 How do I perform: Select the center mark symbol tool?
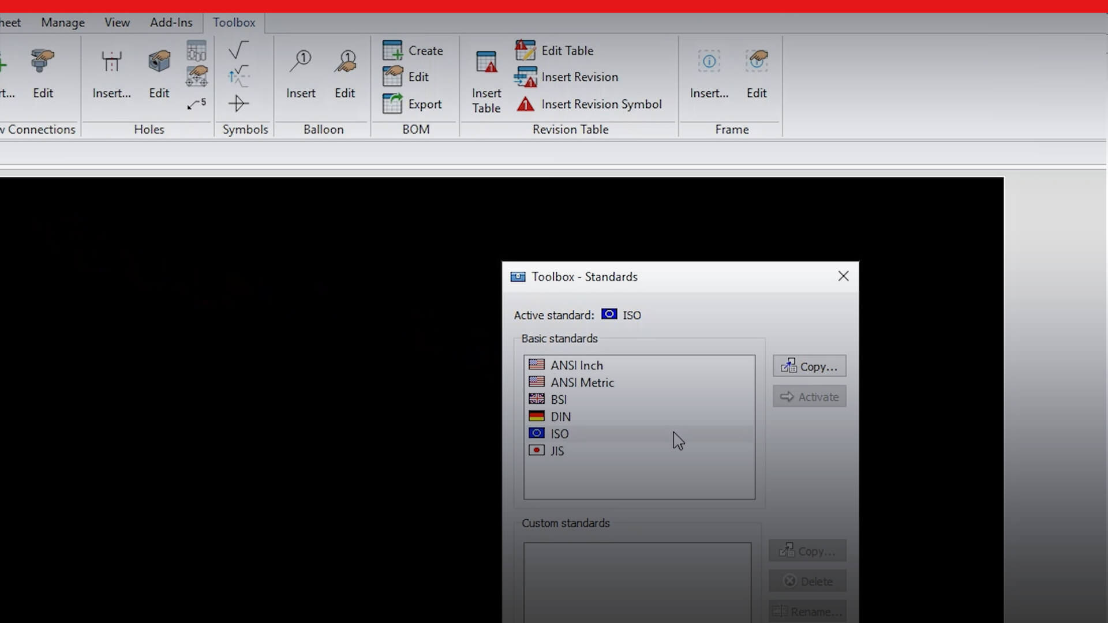point(238,104)
